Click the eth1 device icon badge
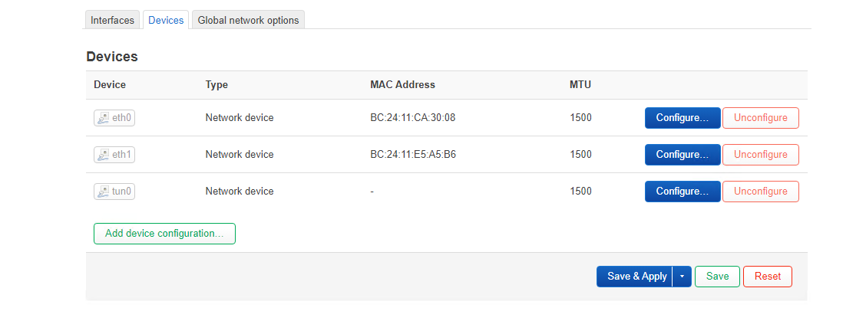The width and height of the screenshot is (866, 321). point(114,155)
